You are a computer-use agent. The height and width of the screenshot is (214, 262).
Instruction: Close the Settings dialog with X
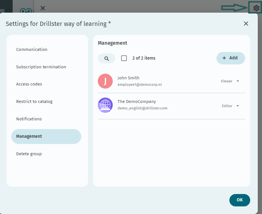[246, 24]
